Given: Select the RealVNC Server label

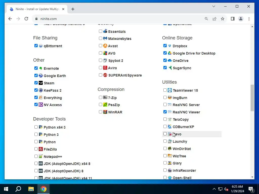Looking at the screenshot, I should [x=186, y=105].
